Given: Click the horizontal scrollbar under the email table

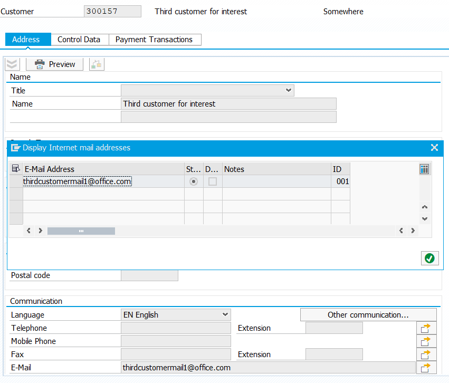Looking at the screenshot, I should (82, 231).
